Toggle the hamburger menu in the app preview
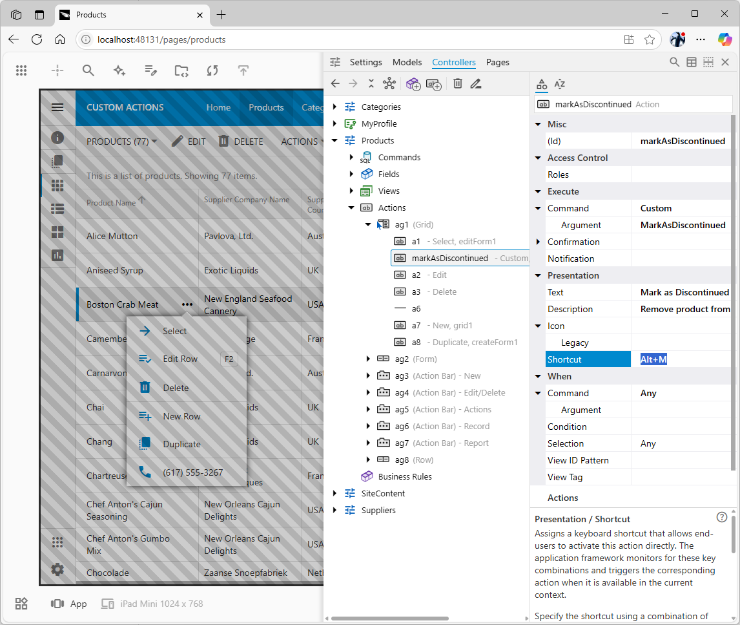 [x=57, y=107]
